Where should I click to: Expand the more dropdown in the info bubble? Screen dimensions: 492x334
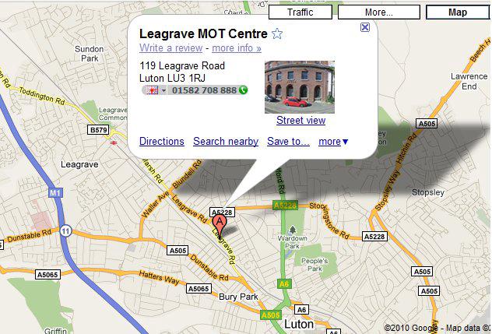pos(333,142)
